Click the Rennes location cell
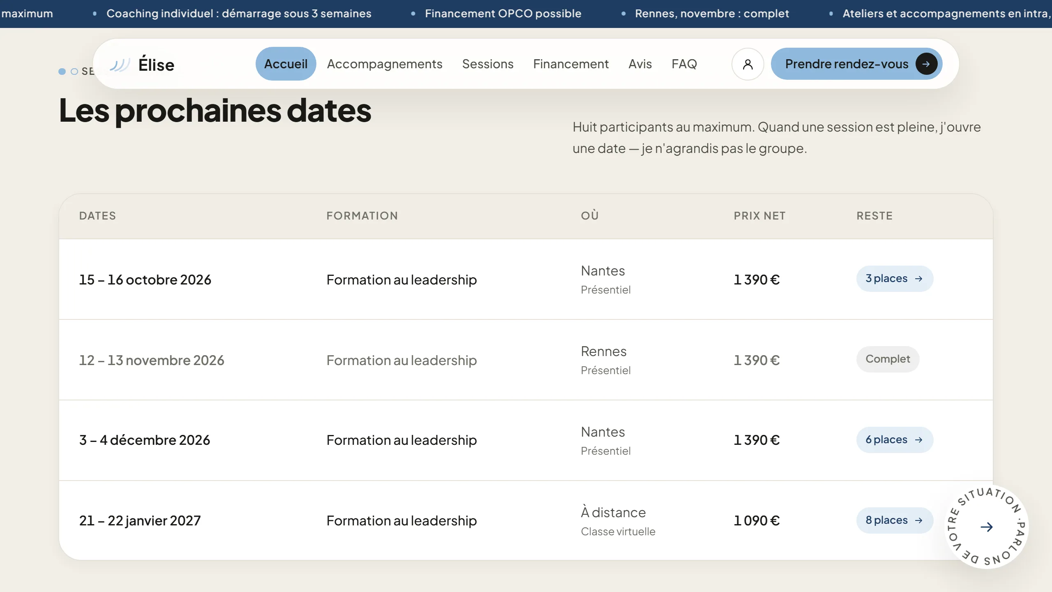 pos(604,351)
